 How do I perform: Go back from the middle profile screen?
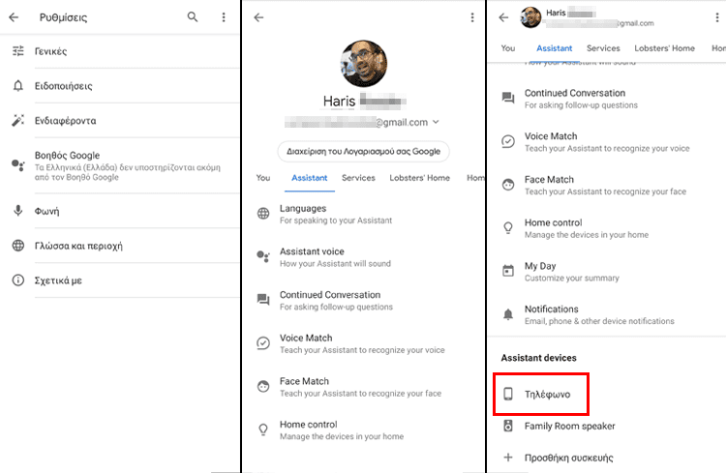258,17
